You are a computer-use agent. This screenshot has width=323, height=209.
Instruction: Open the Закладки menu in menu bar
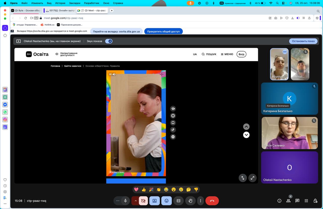[x=74, y=3]
